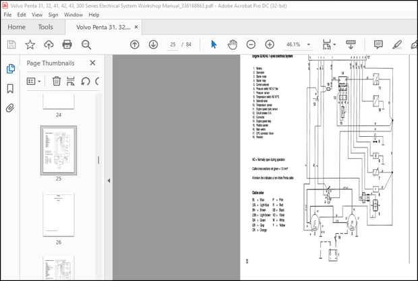Click the page number field showing 25
The height and width of the screenshot is (281, 418).
(173, 44)
